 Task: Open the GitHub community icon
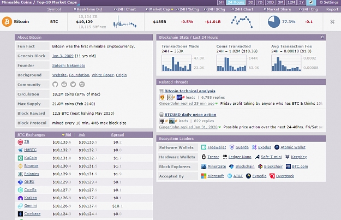point(55,85)
